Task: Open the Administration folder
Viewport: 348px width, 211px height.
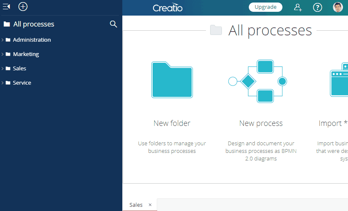Action: (32, 40)
